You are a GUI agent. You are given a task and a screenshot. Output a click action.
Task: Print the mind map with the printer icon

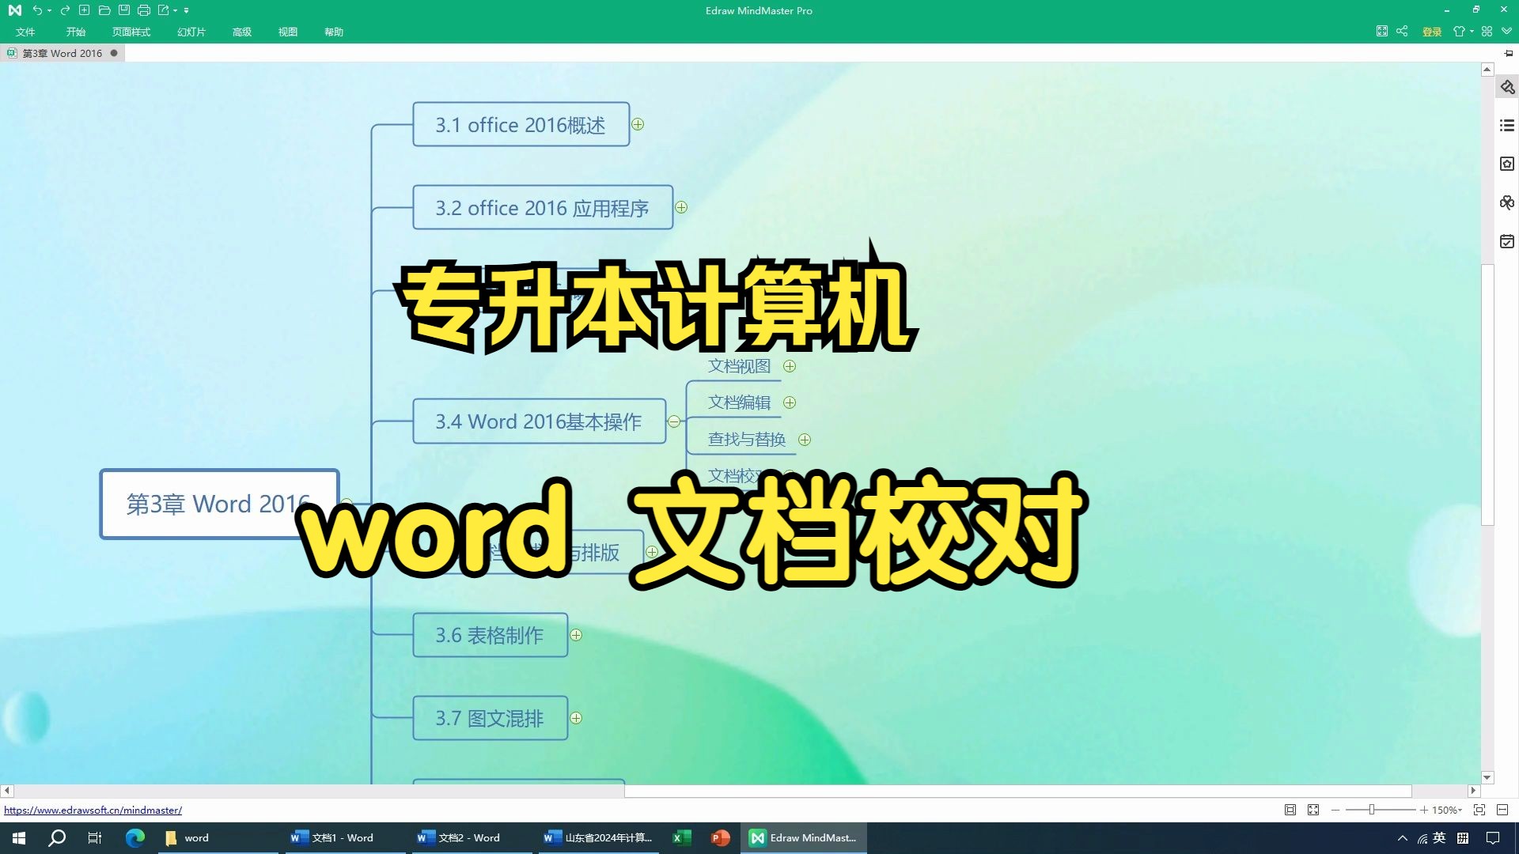coord(143,10)
